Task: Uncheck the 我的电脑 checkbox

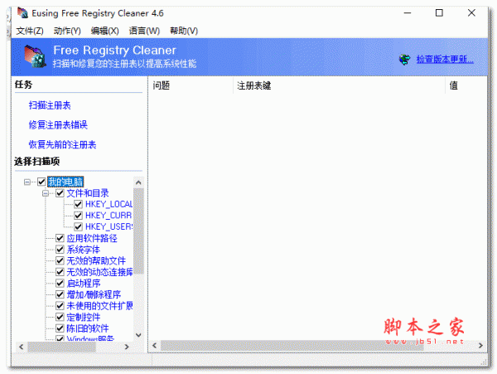Action: (x=41, y=182)
